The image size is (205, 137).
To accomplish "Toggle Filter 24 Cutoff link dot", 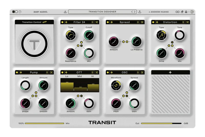I will click(81, 42).
